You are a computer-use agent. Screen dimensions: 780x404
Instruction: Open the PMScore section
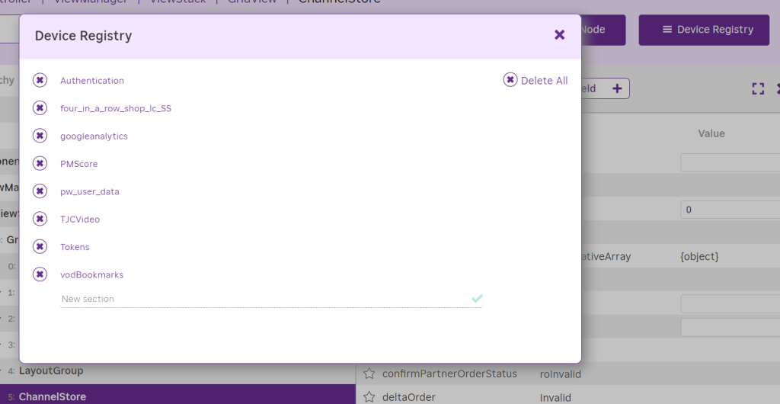[79, 164]
